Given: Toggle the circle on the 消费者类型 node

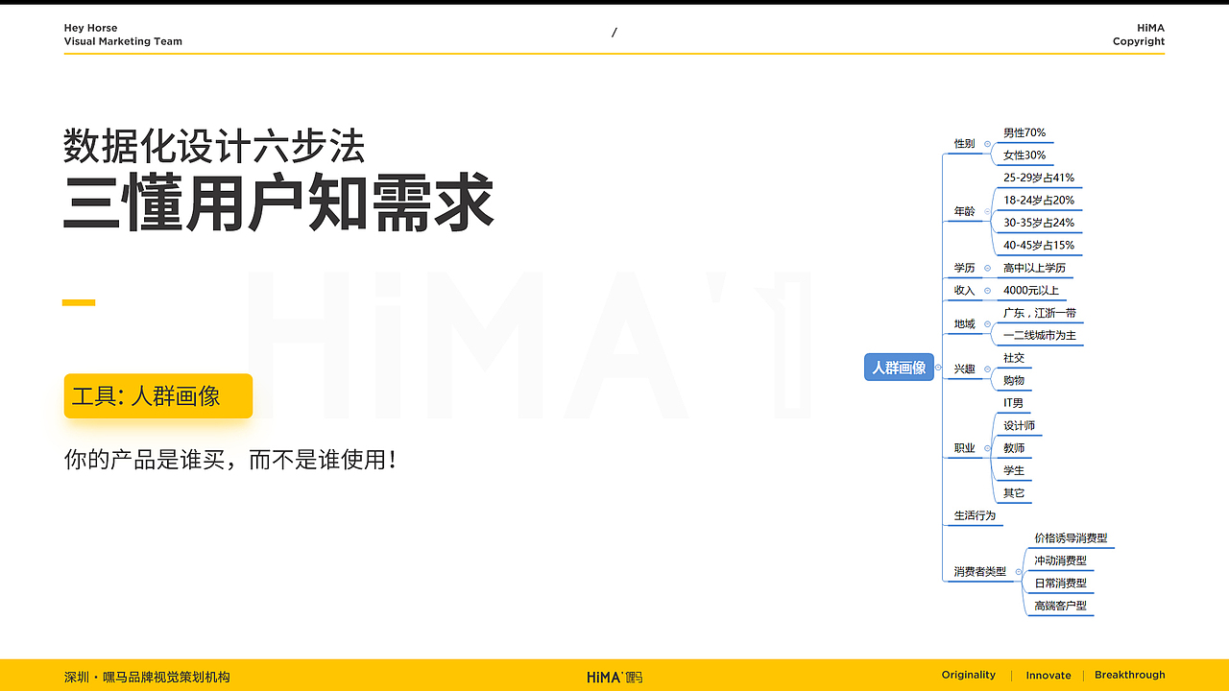Looking at the screenshot, I should coord(1019,571).
